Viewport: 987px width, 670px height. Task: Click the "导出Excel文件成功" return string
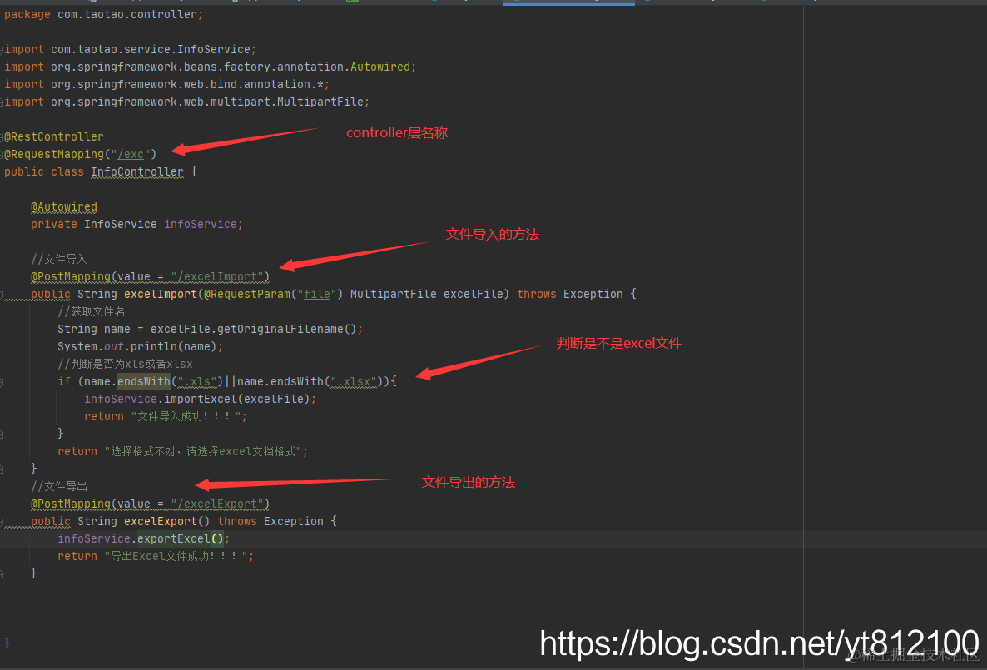[176, 557]
